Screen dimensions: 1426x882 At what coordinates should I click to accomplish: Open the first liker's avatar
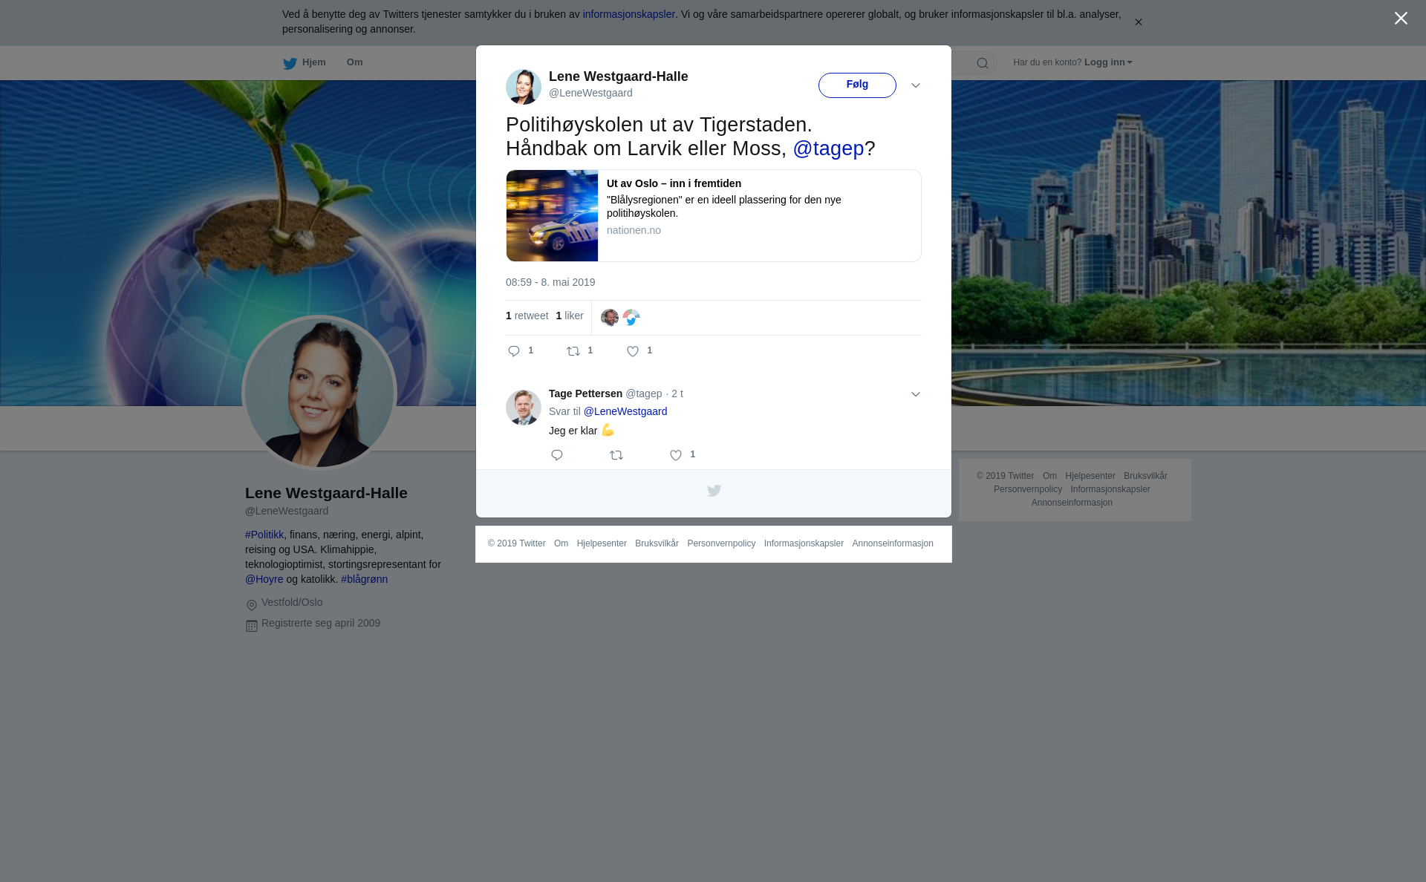point(610,318)
